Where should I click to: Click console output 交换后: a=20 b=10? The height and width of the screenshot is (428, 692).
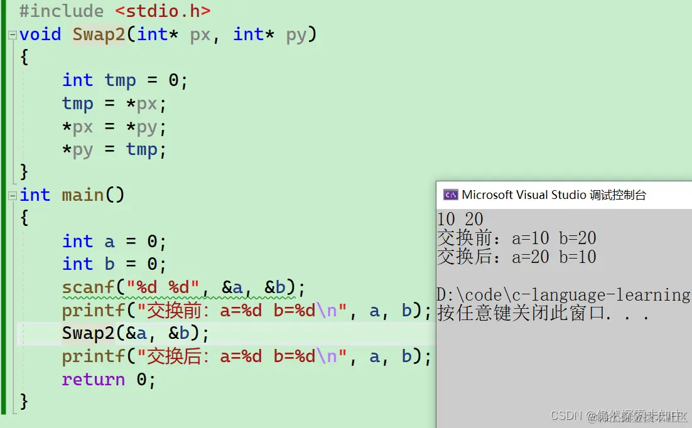516,257
